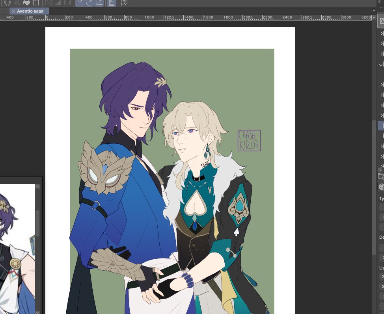Open the smartphone connection icon

(x=112, y=3)
